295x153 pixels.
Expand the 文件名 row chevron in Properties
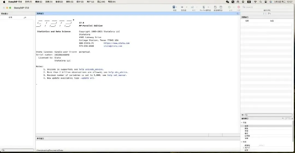(243, 148)
